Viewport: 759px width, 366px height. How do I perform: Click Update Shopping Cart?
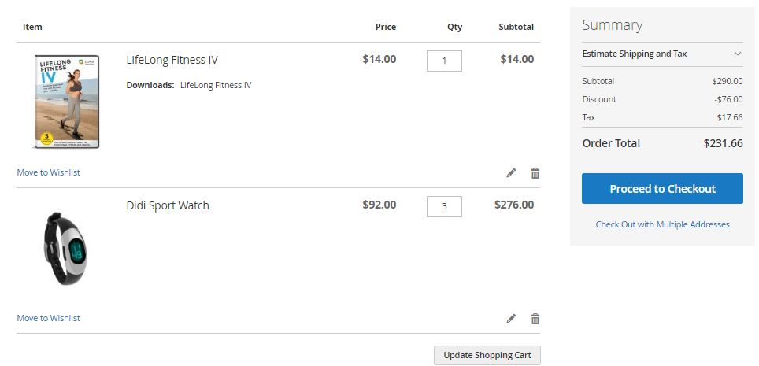(487, 355)
